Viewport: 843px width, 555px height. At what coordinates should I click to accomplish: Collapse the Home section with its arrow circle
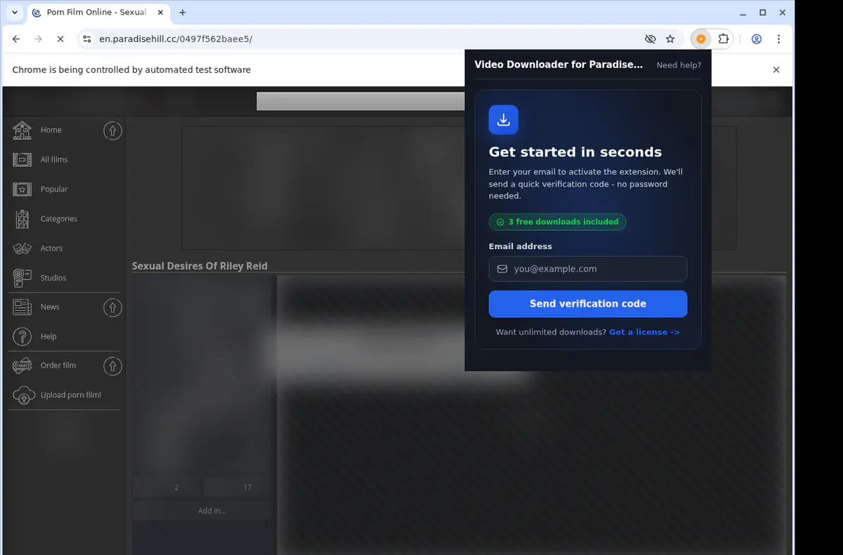click(x=112, y=131)
